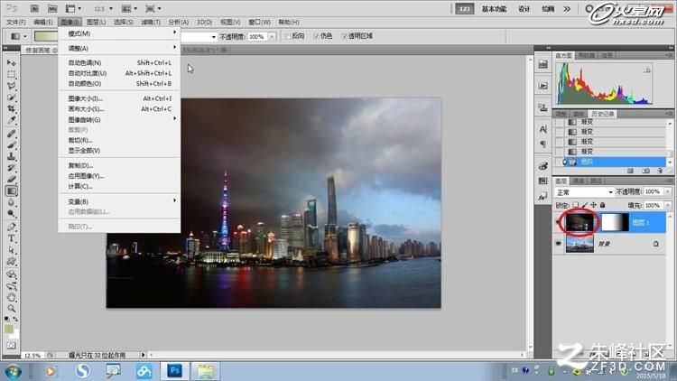This screenshot has width=677, height=381.
Task: Select the Eyedropper tool
Action: click(12, 120)
